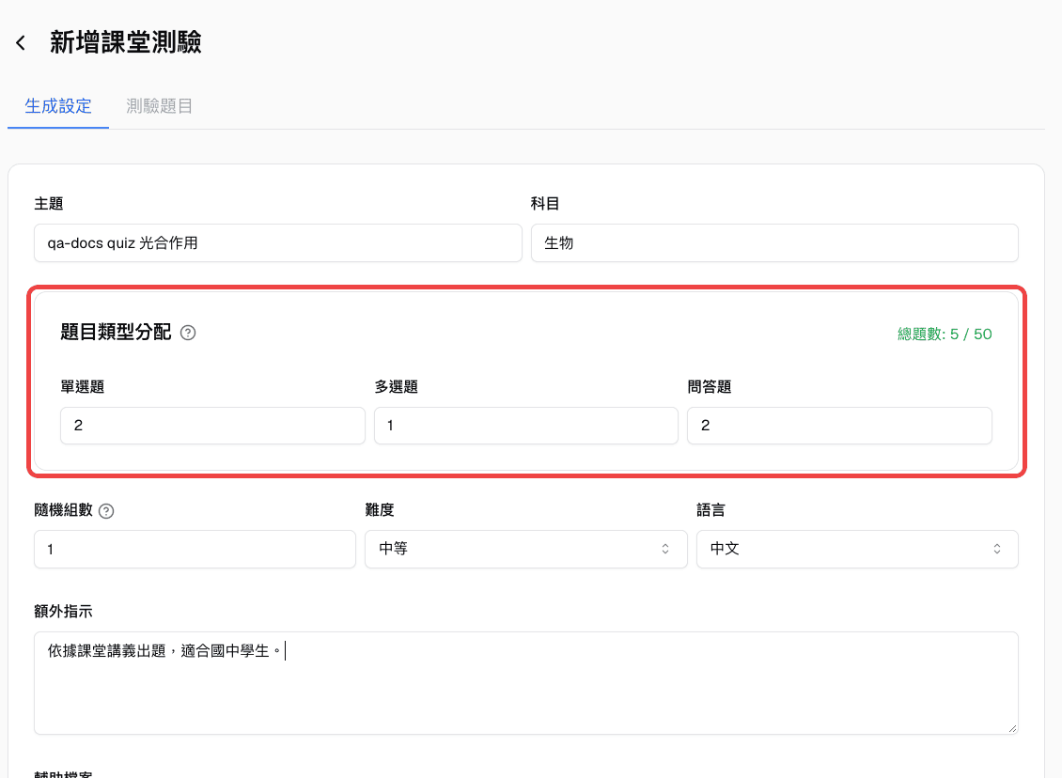The width and height of the screenshot is (1062, 778).
Task: Open help icon beside 題目類型分配
Action: tap(188, 333)
